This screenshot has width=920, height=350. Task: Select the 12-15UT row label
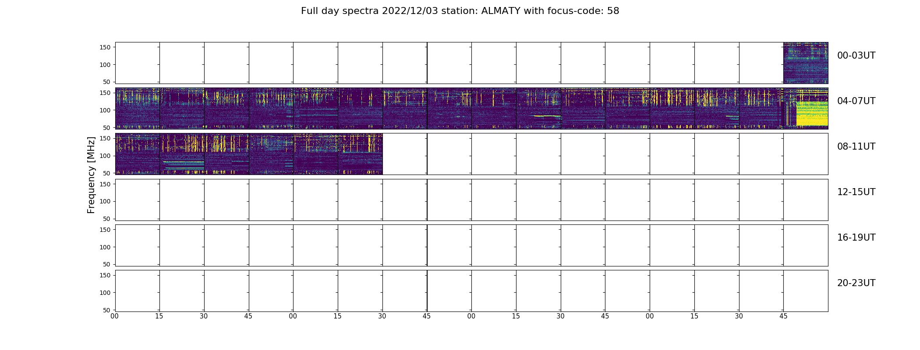856,192
